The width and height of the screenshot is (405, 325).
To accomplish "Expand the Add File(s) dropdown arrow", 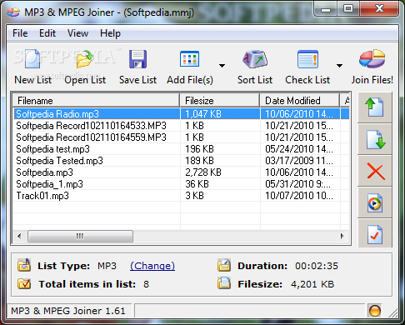I will [x=222, y=66].
